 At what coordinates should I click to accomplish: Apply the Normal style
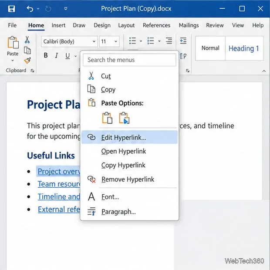point(210,48)
